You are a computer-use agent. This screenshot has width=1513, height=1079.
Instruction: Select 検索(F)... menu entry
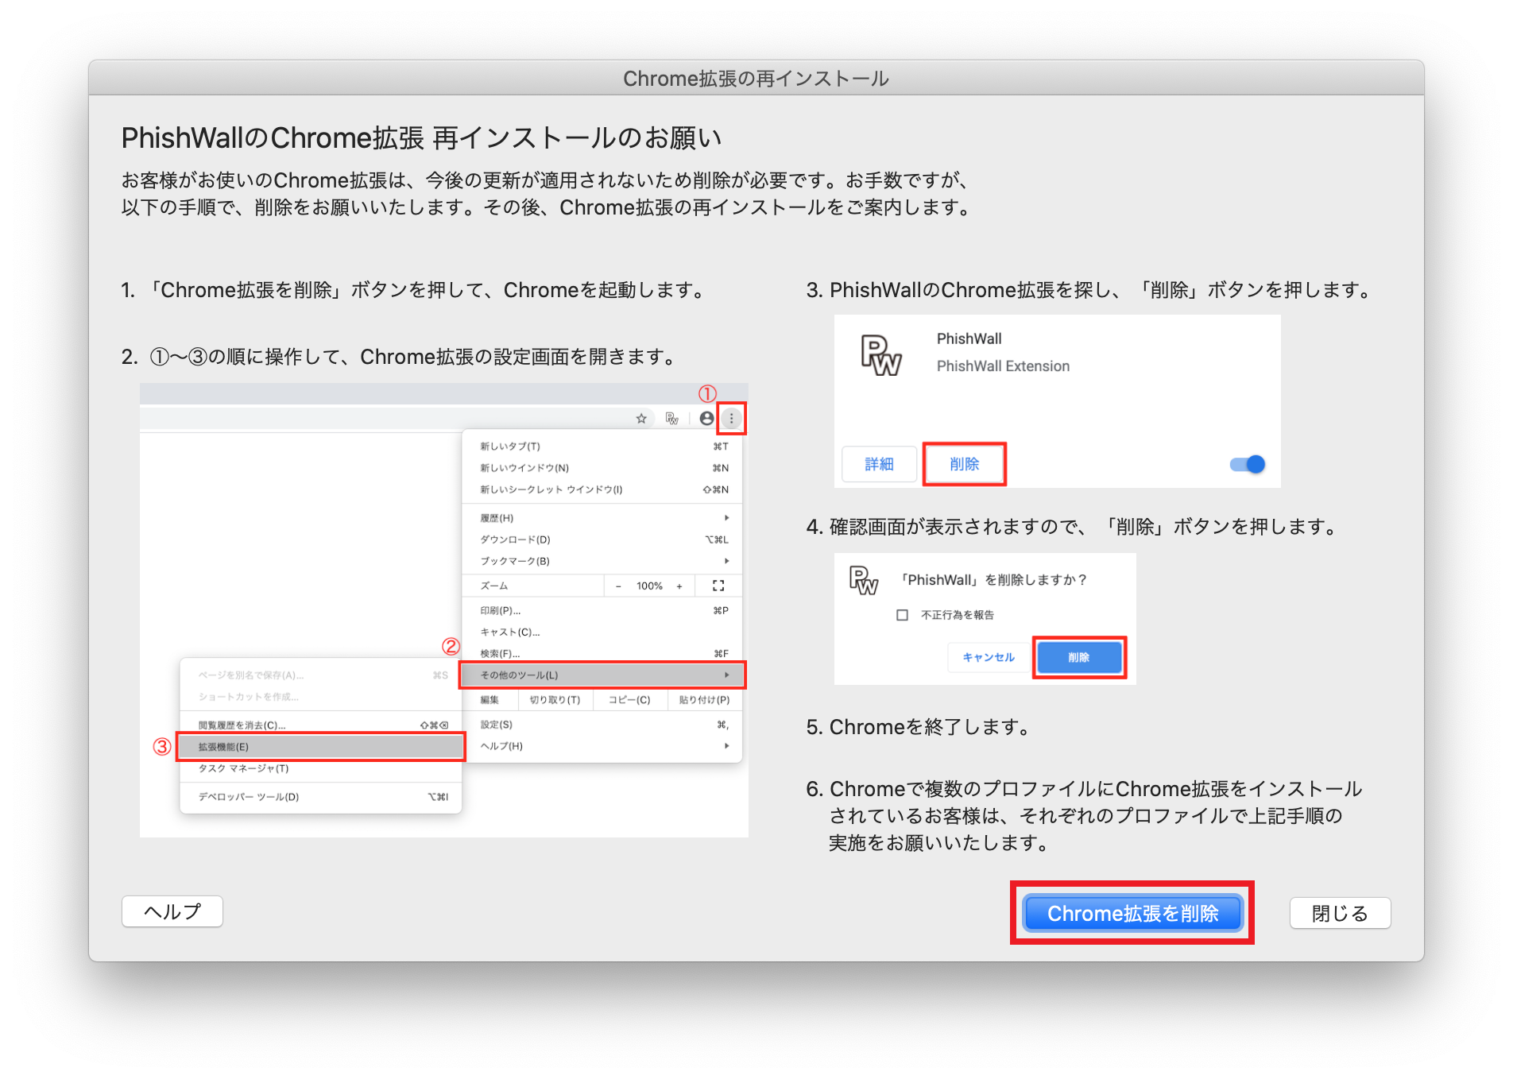coord(602,654)
